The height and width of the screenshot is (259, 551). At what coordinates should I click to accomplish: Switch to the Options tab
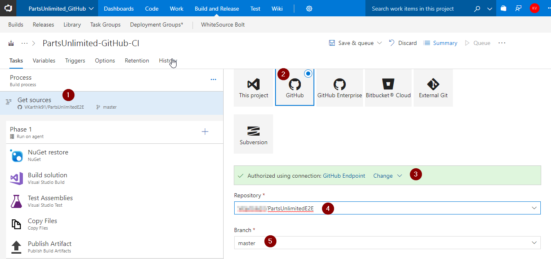(x=105, y=60)
